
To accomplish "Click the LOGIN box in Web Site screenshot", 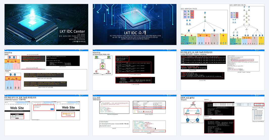I will (17, 116).
